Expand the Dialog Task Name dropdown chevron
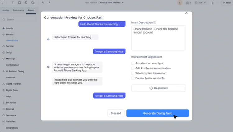The image size is (233, 132). 123,2
